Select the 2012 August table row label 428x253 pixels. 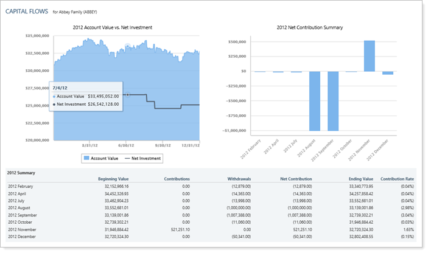21,206
